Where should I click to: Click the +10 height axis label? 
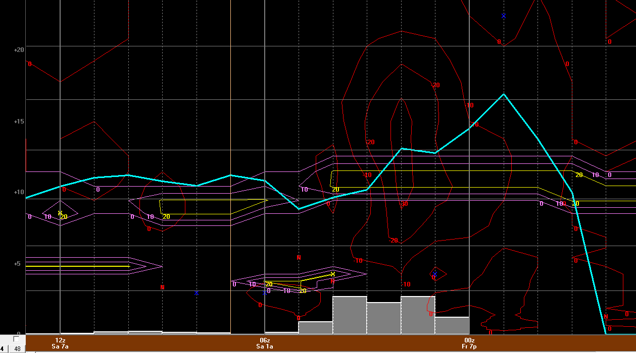click(19, 192)
